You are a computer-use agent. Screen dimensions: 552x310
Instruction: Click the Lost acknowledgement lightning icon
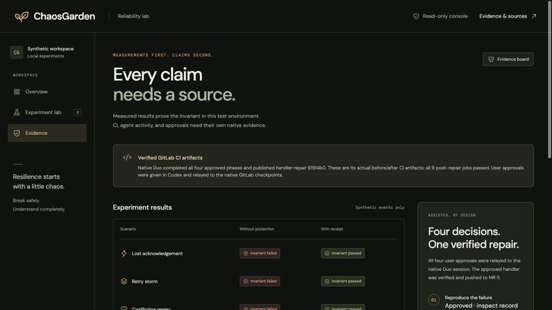[124, 253]
